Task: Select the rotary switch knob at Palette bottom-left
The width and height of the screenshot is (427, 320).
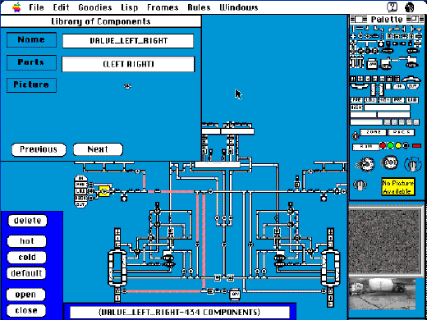Action: point(360,185)
